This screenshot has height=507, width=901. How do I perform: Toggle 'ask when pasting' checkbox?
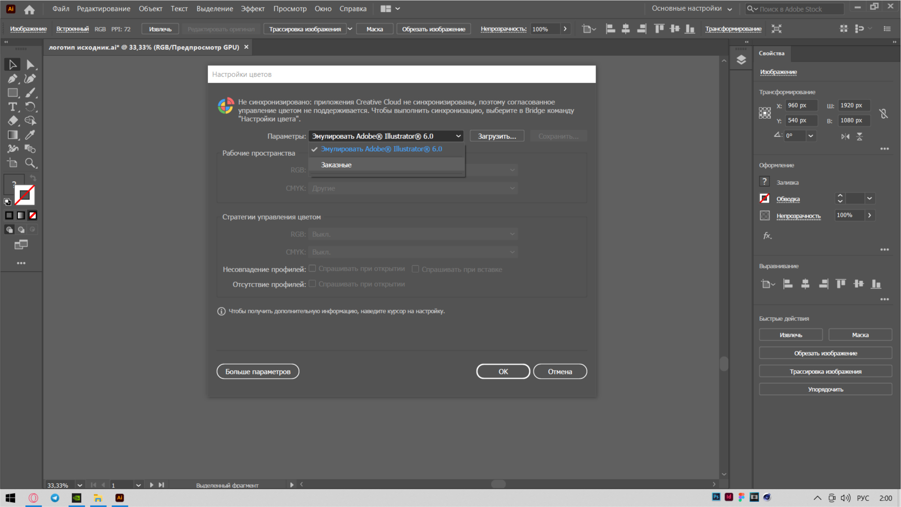[415, 269]
